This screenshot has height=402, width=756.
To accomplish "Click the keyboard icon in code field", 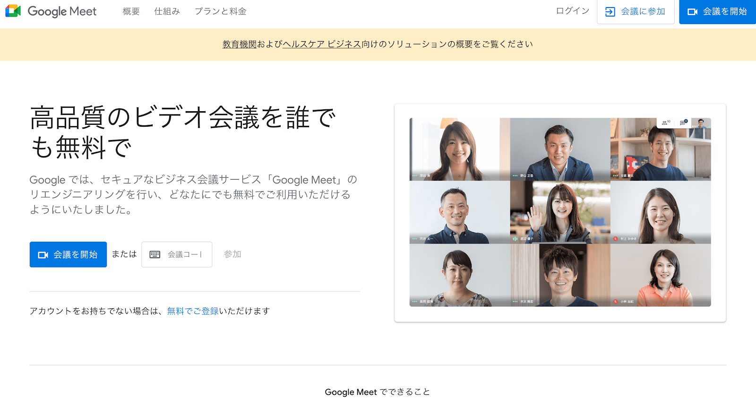I will coord(155,254).
